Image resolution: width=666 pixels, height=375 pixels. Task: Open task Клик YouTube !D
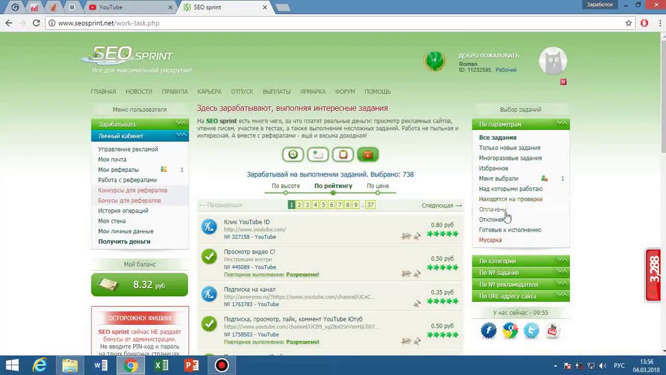247,222
